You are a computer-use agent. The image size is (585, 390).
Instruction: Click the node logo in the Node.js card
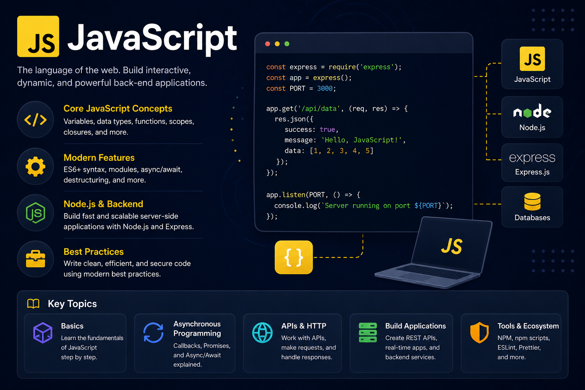[532, 111]
